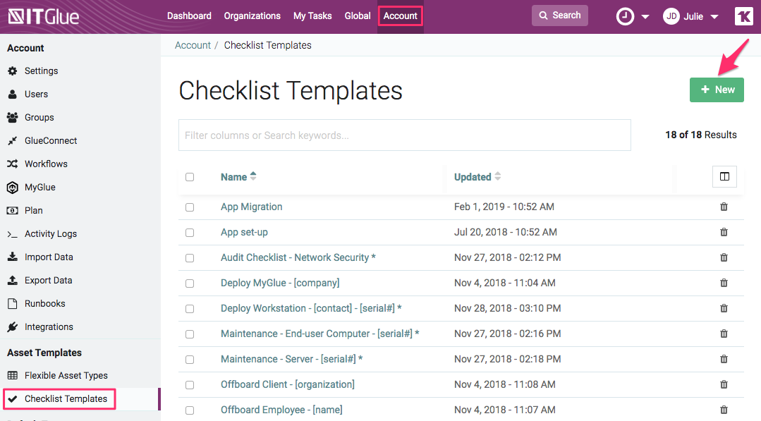Sort by the Updated column
Viewport: 761px width, 421px height.
click(477, 177)
